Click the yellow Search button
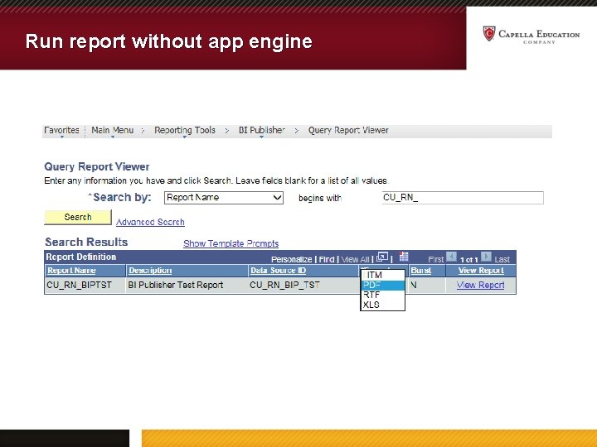Viewport: 597px width, 447px height. click(78, 217)
